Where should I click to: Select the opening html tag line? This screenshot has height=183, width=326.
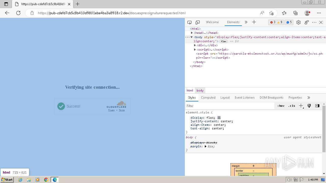[195, 29]
